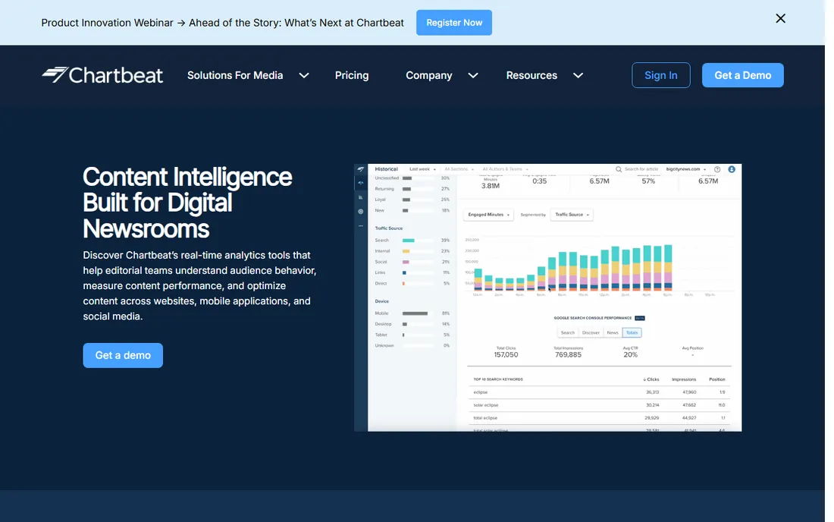Select the Search tab under Google Search Console

tap(568, 332)
